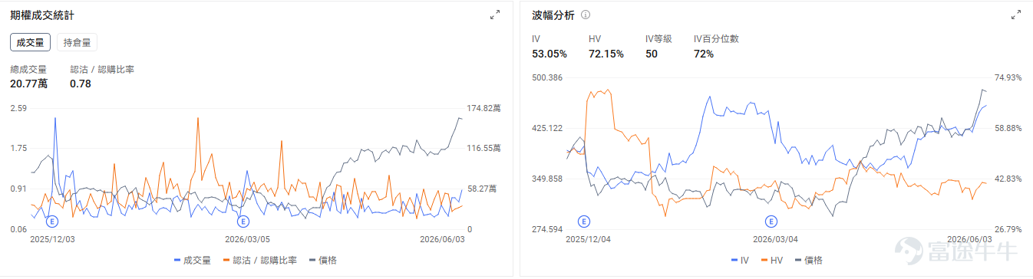This screenshot has width=1033, height=279.
Task: Click the 總成交量 label
Action: [x=28, y=69]
